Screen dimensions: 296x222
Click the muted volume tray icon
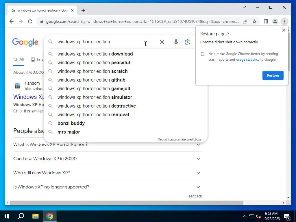(x=258, y=216)
